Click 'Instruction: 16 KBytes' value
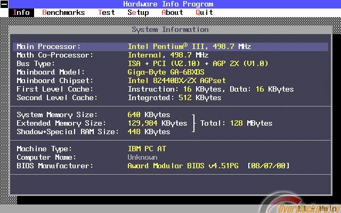The height and width of the screenshot is (213, 341). pos(175,89)
